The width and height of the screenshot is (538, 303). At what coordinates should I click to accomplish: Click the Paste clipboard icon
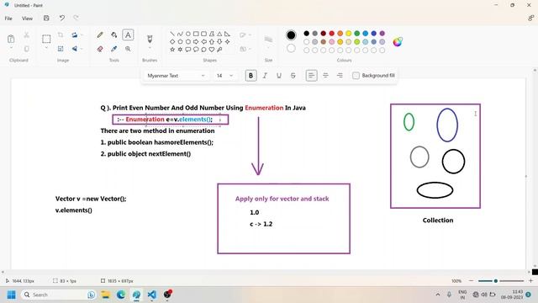pyautogui.click(x=11, y=39)
